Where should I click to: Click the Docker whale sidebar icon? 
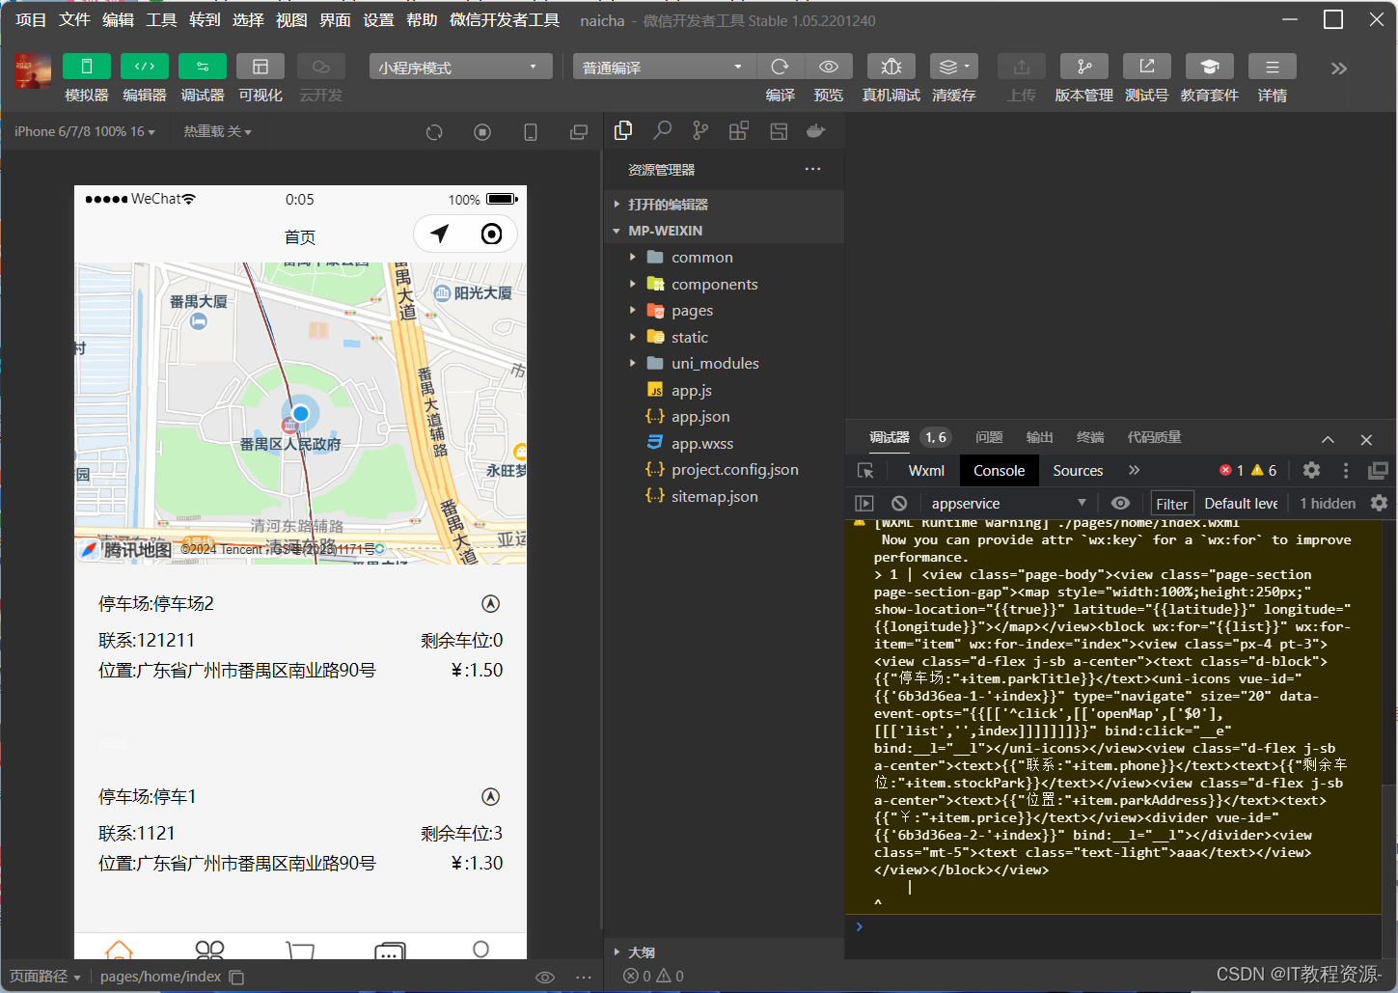[x=816, y=131]
